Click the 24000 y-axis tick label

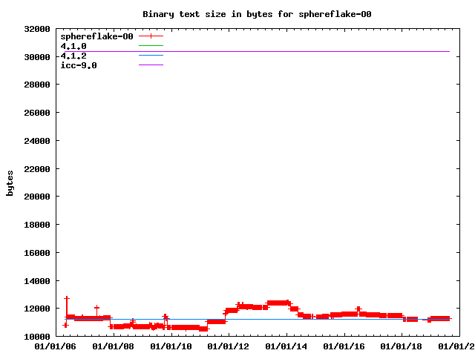coord(37,141)
